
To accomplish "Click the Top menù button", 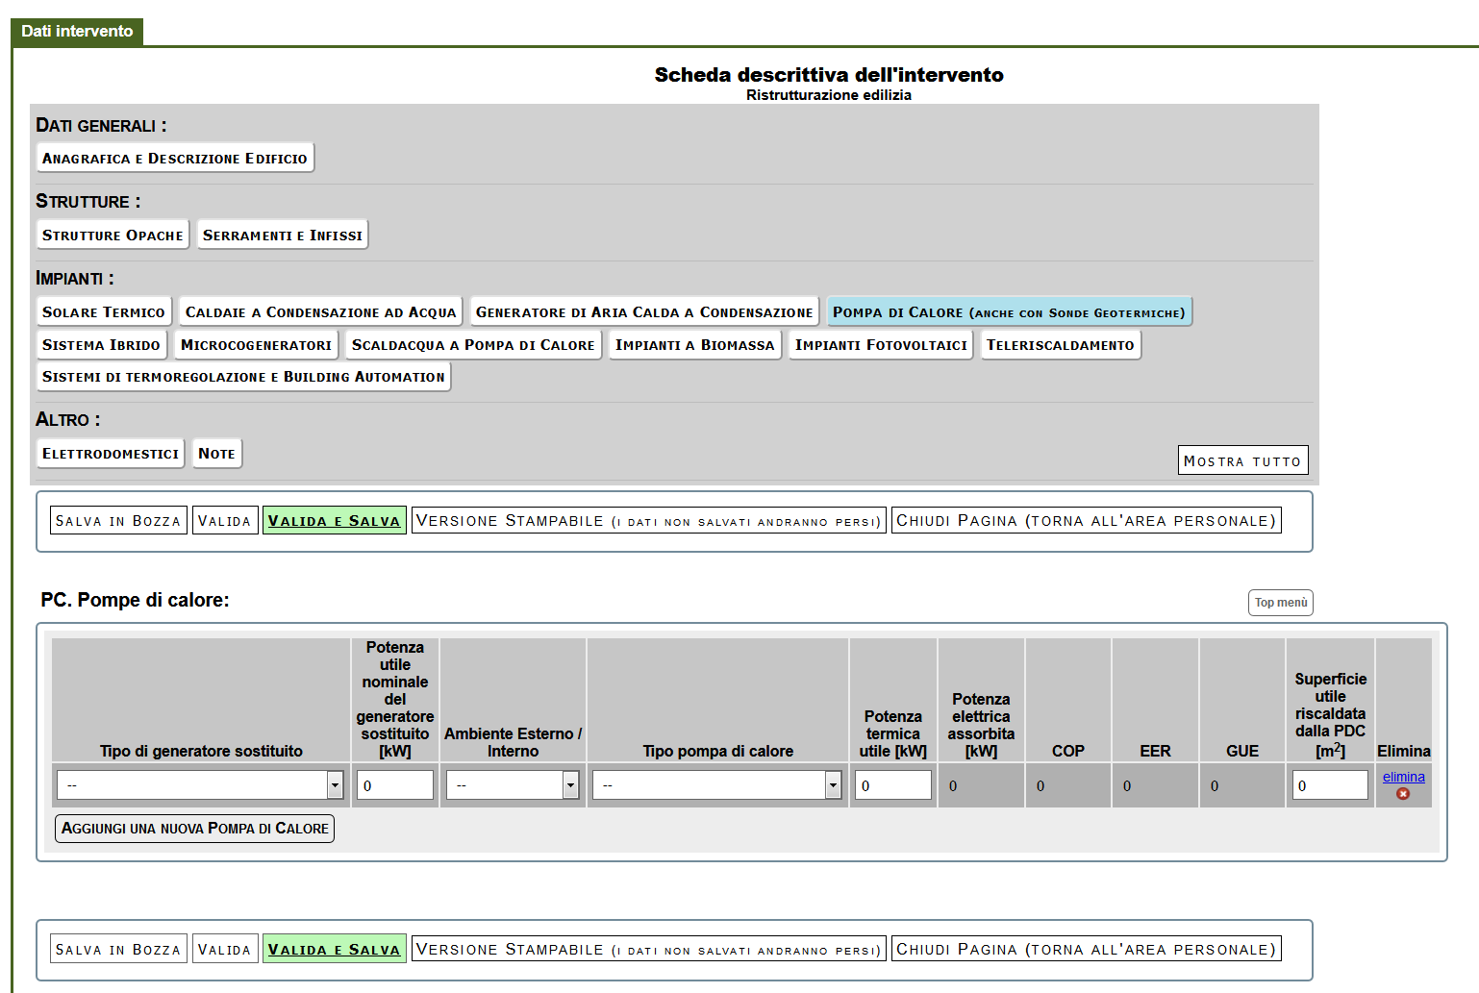I will click(1280, 603).
